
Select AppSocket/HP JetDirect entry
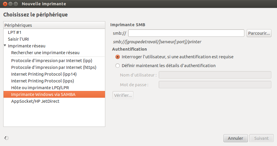click(x=54, y=101)
